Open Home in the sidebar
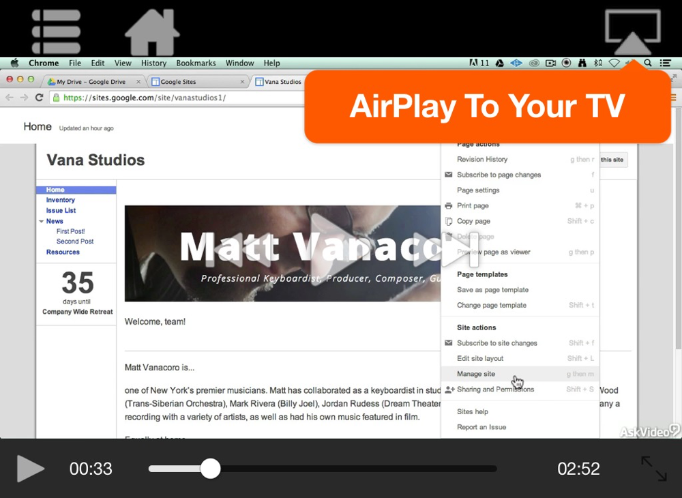Viewport: 682px width, 498px height. click(55, 190)
